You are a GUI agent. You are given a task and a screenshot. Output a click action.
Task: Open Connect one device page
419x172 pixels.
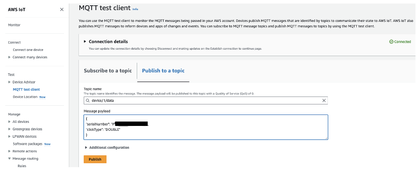pos(28,50)
